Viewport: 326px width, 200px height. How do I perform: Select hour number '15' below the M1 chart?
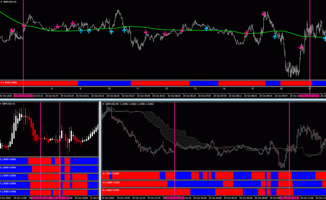252,89
